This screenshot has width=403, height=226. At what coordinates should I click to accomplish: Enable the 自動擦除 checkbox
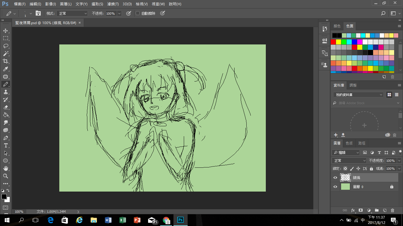point(137,14)
